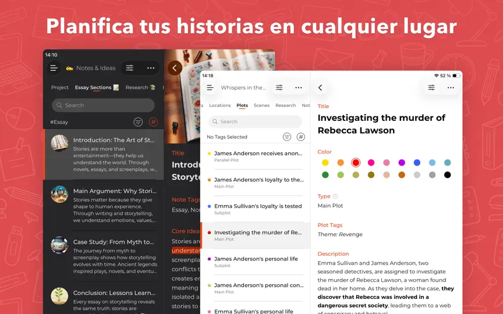Focus the Search field in Plots list
503x314 pixels.
(x=255, y=122)
